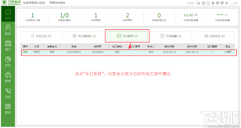Click the 今日预约 stat showing 2
241x128 pixels.
click(x=128, y=17)
